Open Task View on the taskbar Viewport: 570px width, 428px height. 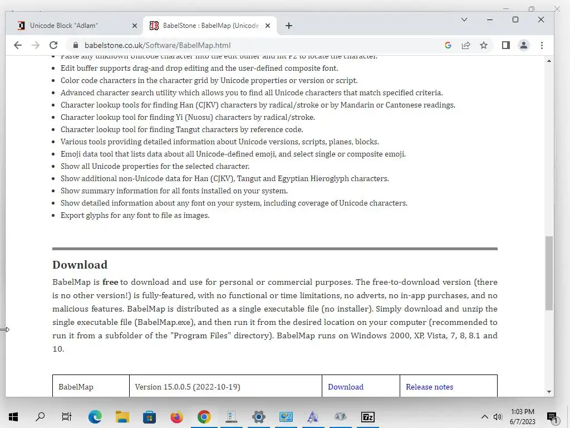coord(67,417)
